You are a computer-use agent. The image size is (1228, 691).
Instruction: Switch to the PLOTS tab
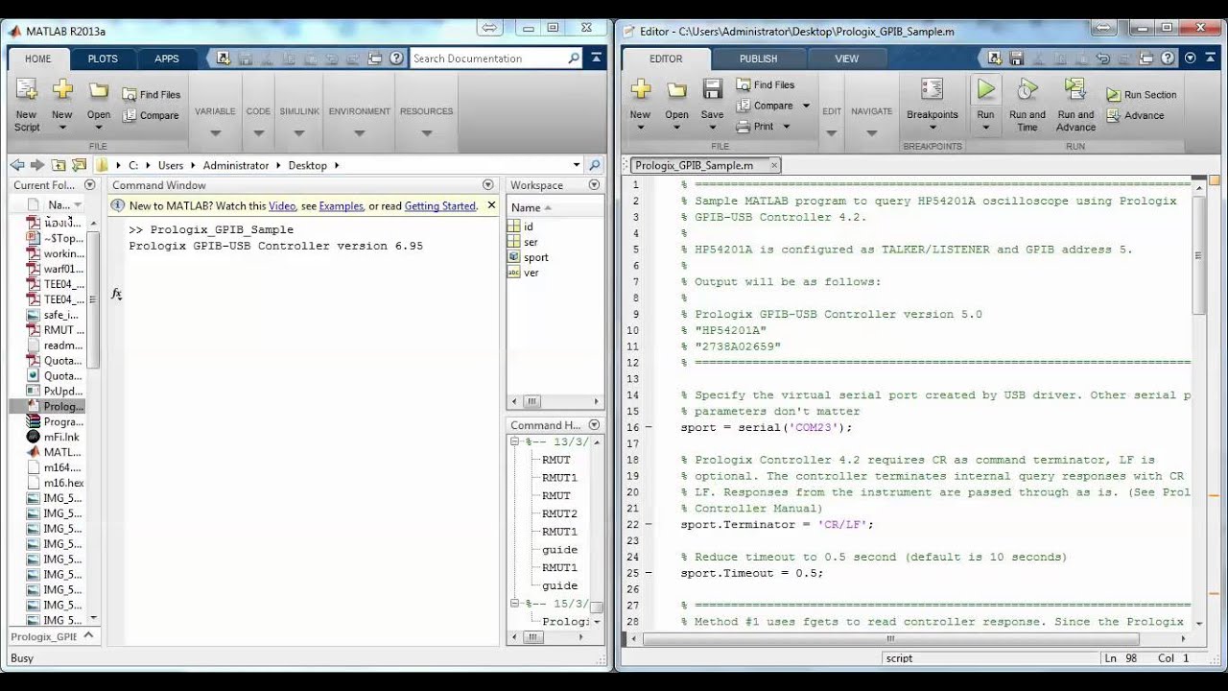click(x=103, y=59)
